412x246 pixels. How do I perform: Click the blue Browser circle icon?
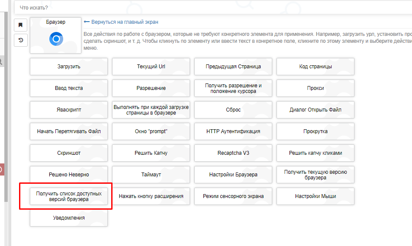coord(56,39)
